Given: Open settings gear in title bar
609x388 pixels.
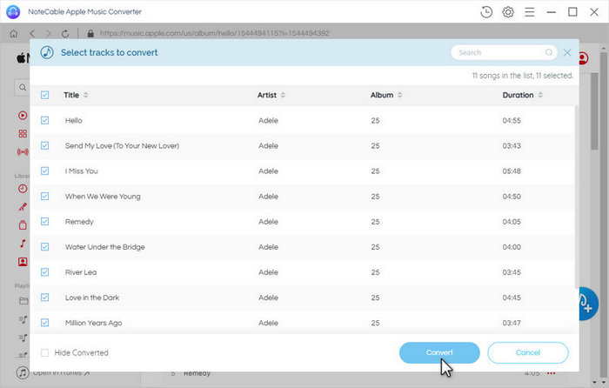Looking at the screenshot, I should pyautogui.click(x=508, y=12).
